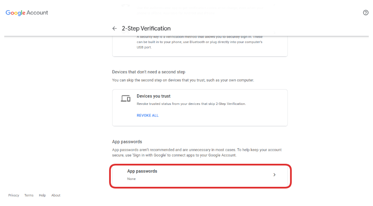The image size is (373, 206).
Task: Click the 'App passwords' section heading
Action: coord(127,142)
